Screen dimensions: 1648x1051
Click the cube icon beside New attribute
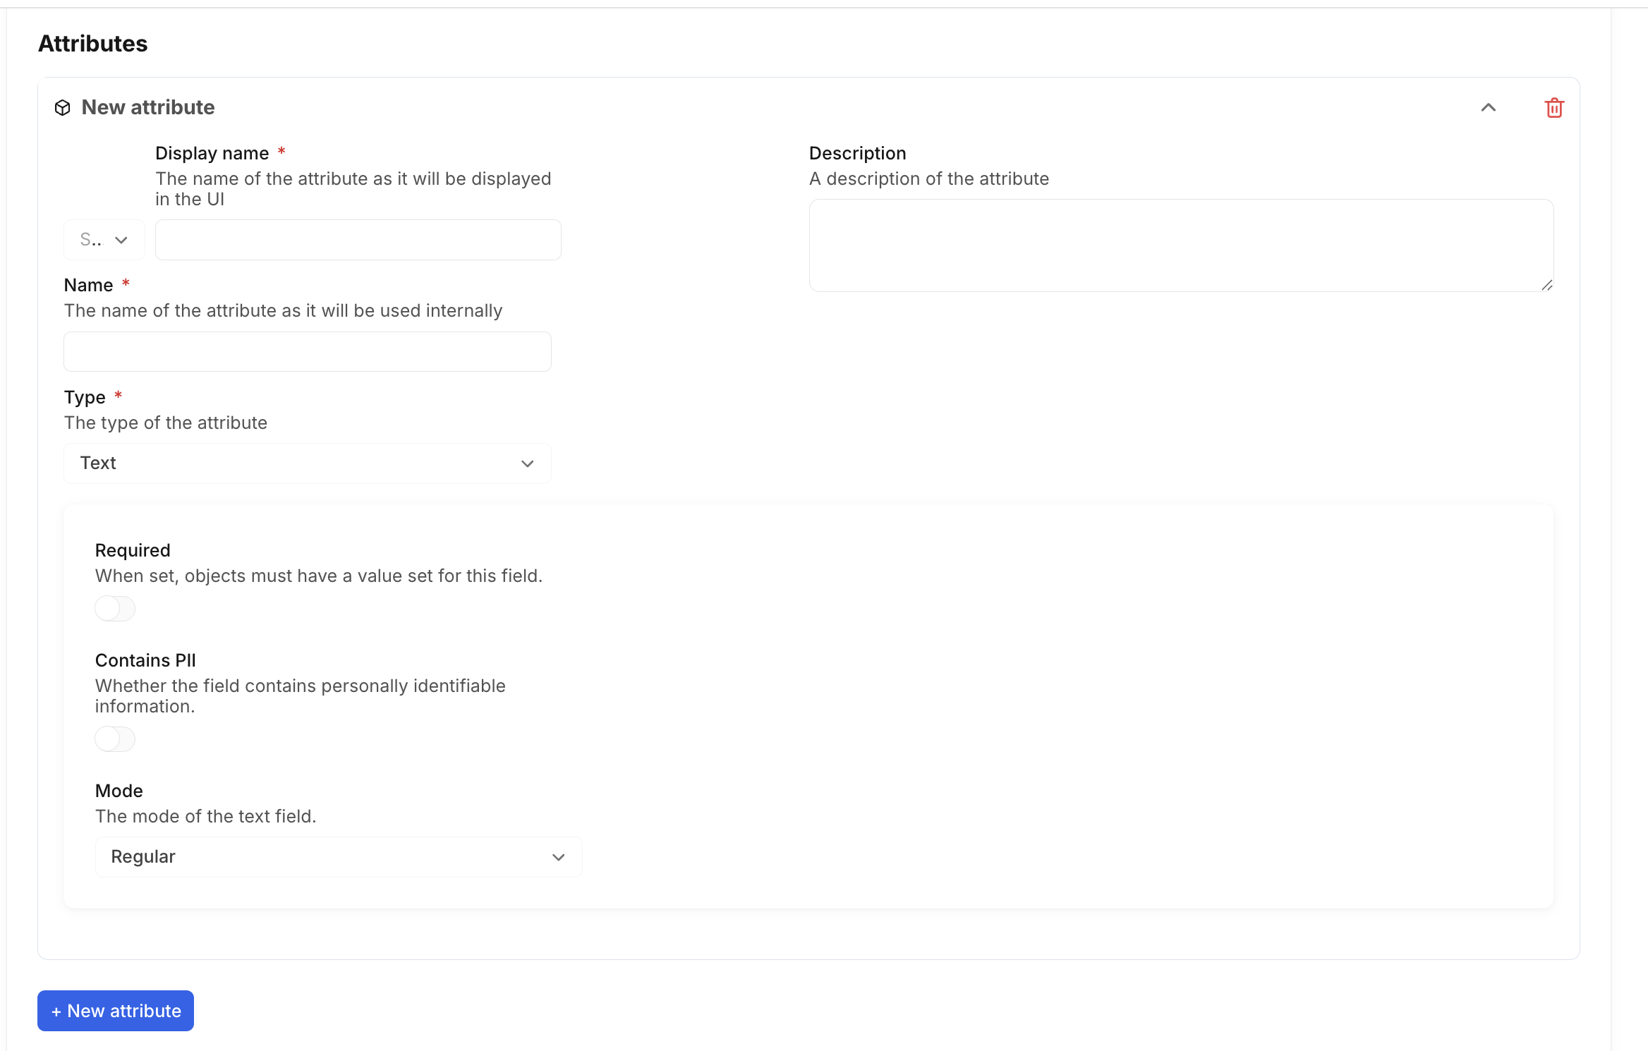(x=63, y=108)
